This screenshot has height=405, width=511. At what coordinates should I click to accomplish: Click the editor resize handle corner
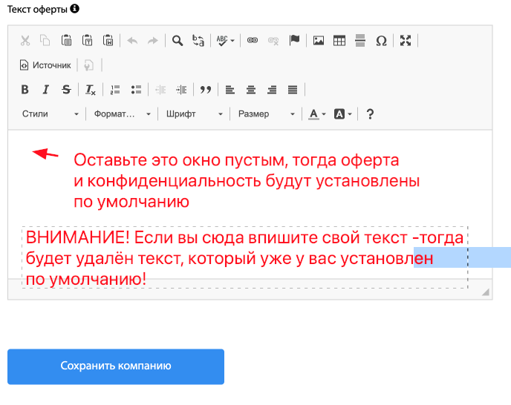click(x=486, y=292)
